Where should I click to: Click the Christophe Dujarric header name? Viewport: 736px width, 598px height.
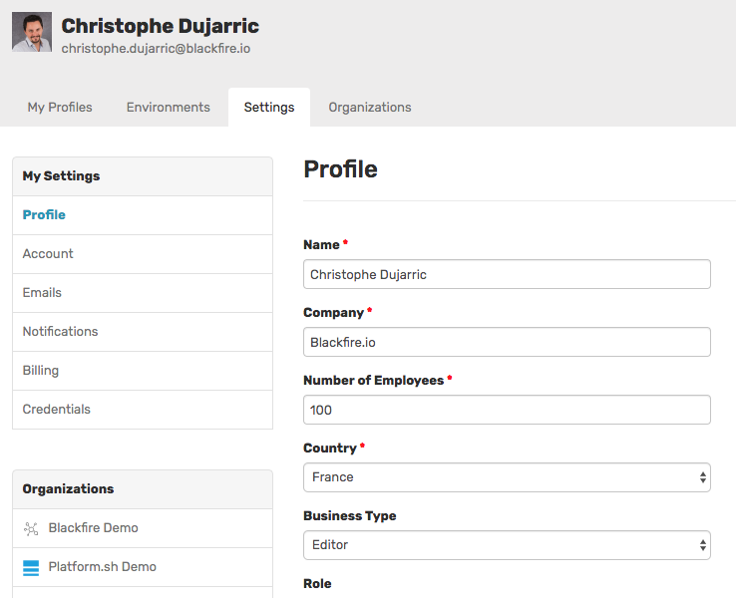(x=160, y=26)
